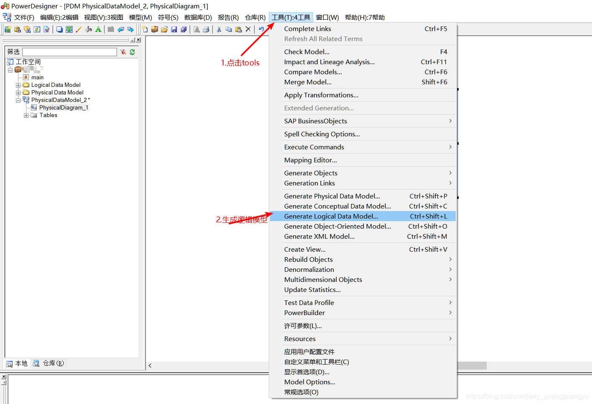Screen dimensions: 592x404
Task: Open the Generate Objects submenu
Action: coord(363,173)
